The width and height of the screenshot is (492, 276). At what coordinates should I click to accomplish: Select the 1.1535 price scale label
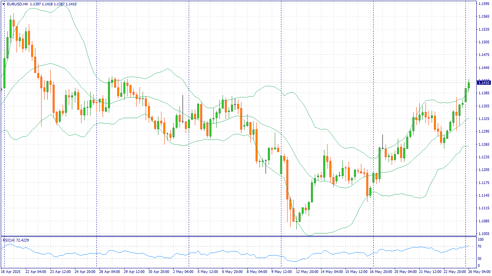pos(484,29)
